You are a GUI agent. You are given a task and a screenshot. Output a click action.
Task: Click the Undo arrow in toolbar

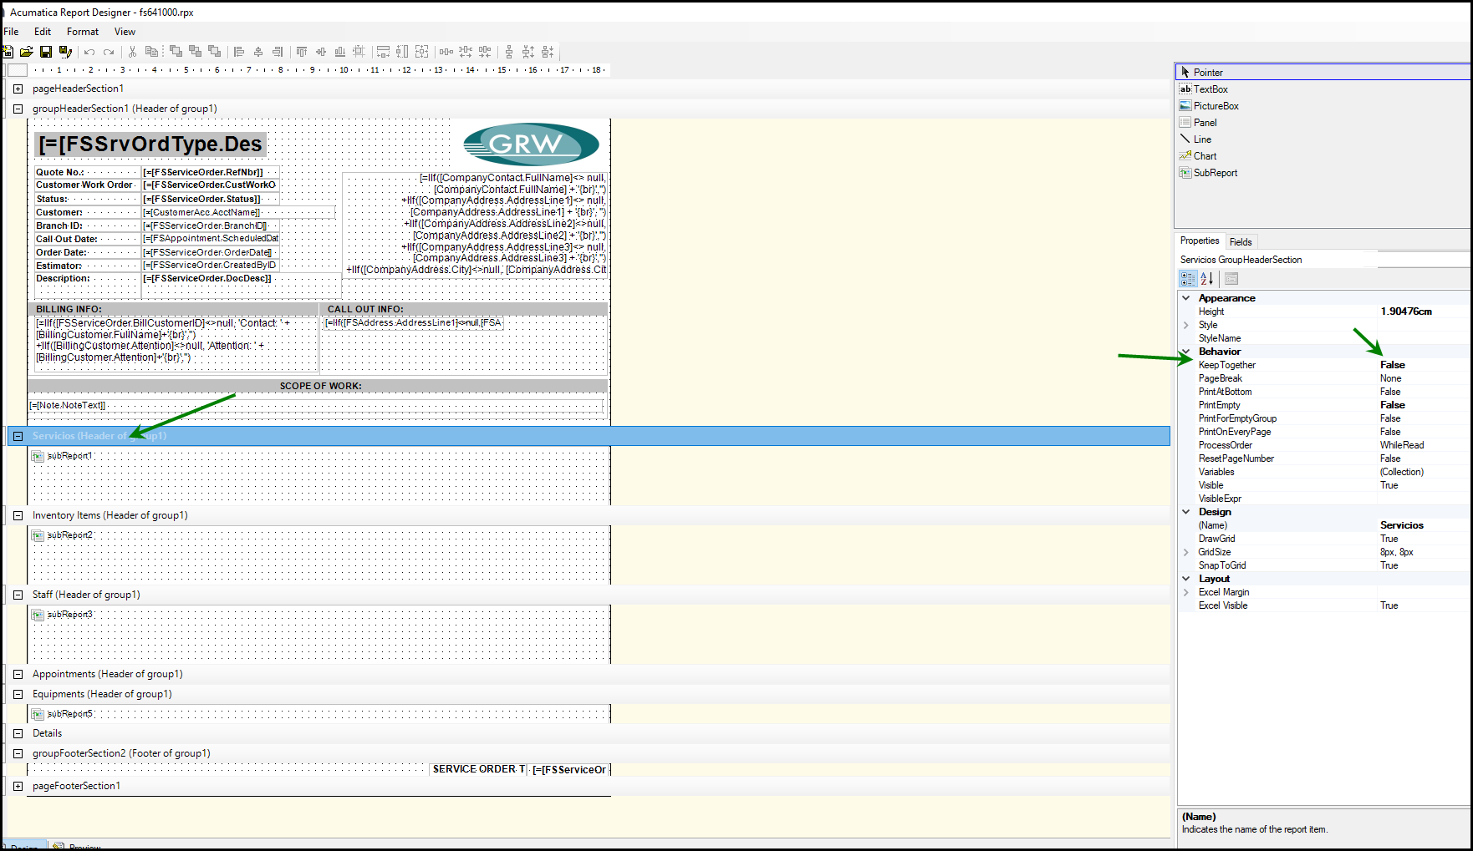click(89, 52)
